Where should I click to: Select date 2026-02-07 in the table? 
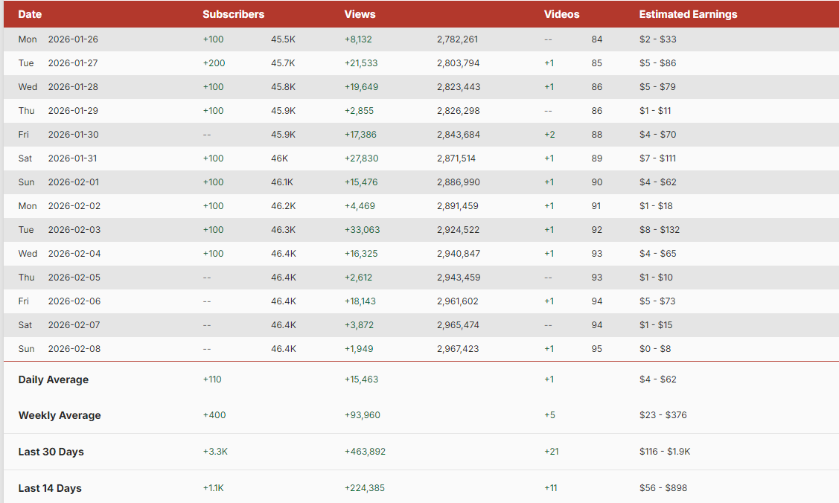(74, 325)
